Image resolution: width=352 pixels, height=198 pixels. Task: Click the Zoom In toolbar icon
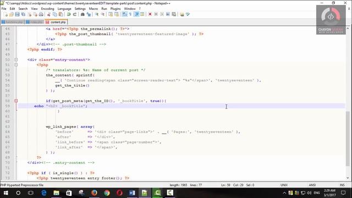pos(97,14)
